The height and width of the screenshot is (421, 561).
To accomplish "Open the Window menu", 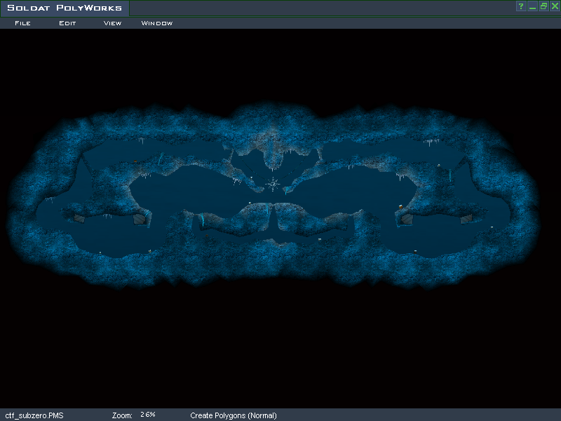I will (x=157, y=23).
